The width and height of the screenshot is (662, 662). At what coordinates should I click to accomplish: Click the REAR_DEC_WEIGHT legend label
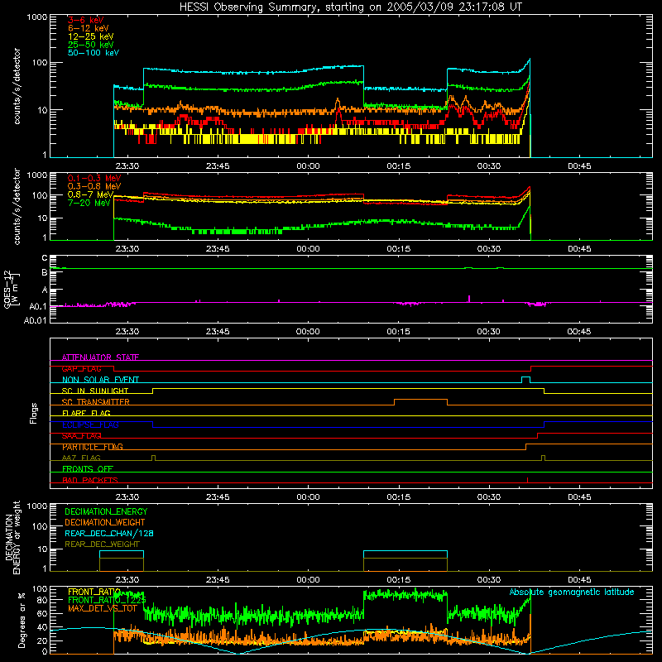click(102, 544)
